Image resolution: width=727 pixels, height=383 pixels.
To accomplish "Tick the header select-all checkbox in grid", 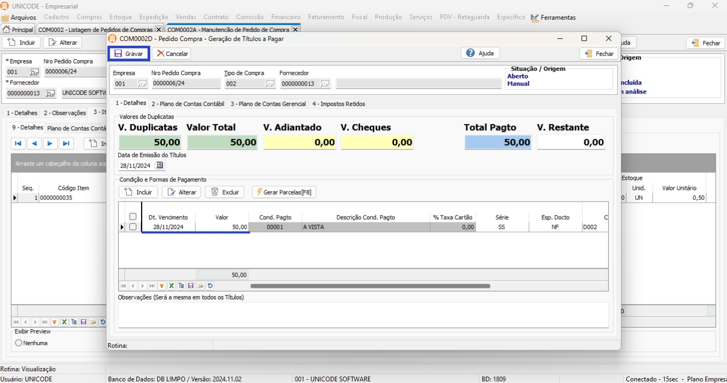I will (133, 217).
